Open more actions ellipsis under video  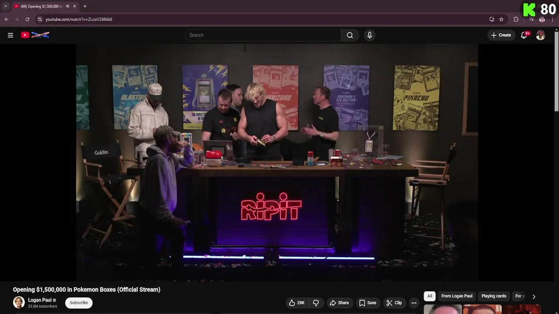point(414,303)
